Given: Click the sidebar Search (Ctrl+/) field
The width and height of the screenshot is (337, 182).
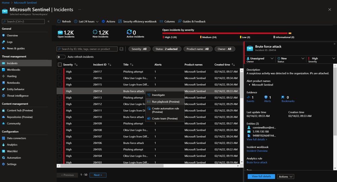Looking at the screenshot, I should (x=23, y=22).
